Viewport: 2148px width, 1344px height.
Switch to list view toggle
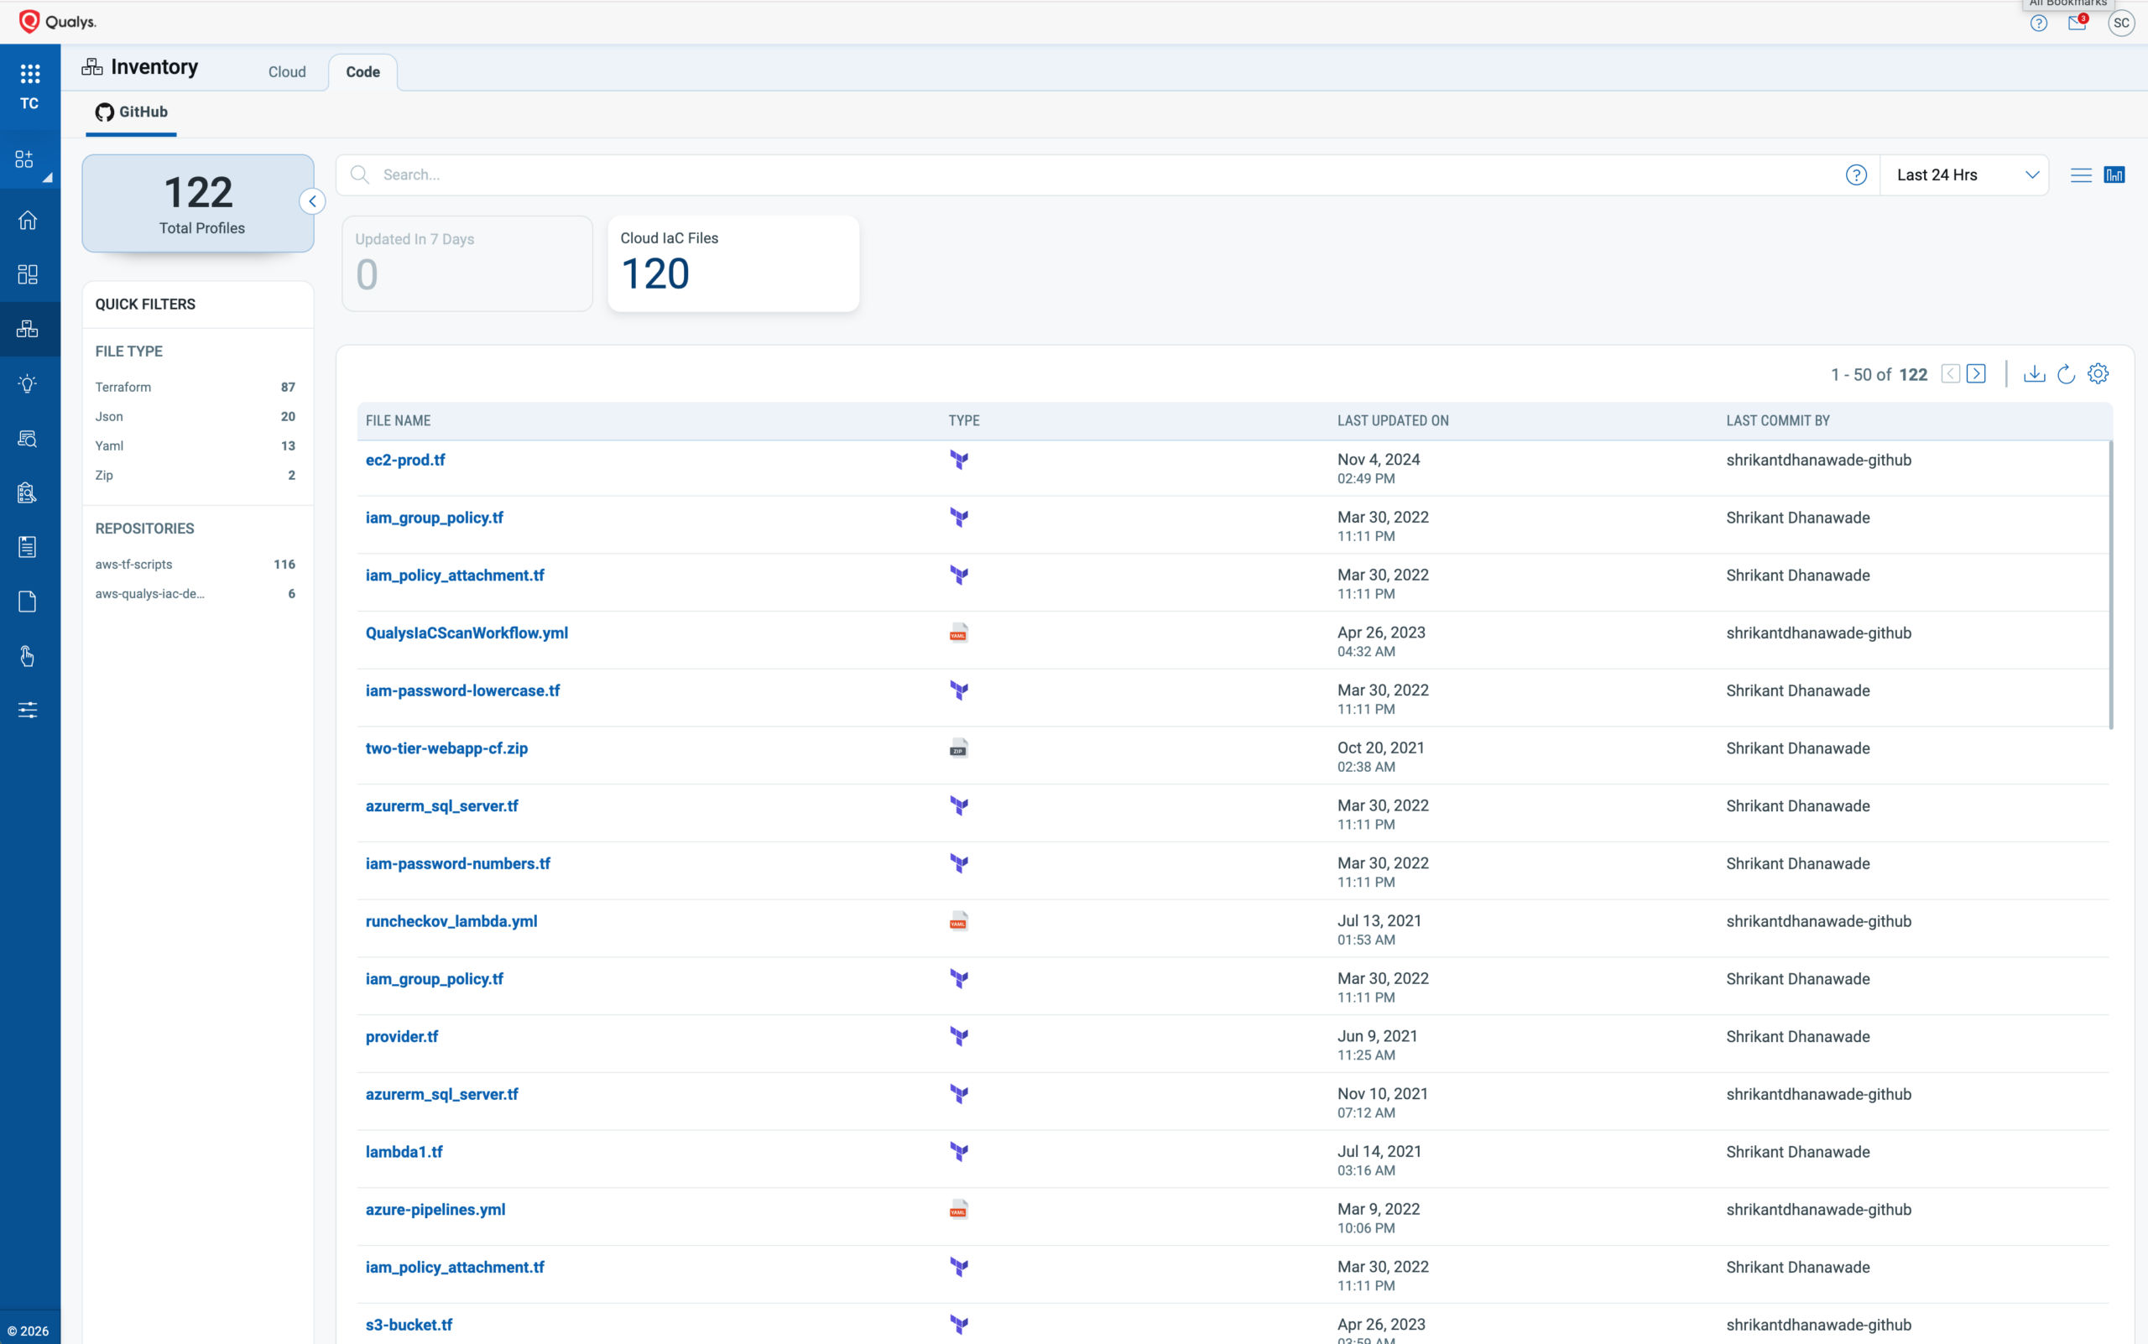pos(2080,175)
